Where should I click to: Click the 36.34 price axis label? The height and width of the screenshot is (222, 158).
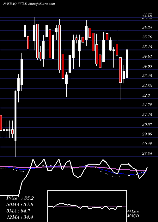[147, 27]
